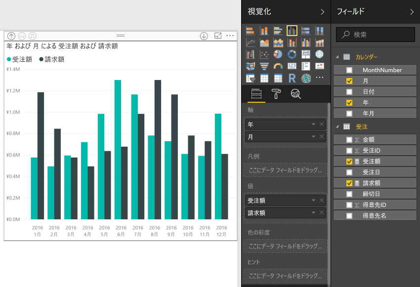Image resolution: width=420 pixels, height=287 pixels.
Task: Uncheck the 年 field checkbox
Action: pyautogui.click(x=349, y=103)
